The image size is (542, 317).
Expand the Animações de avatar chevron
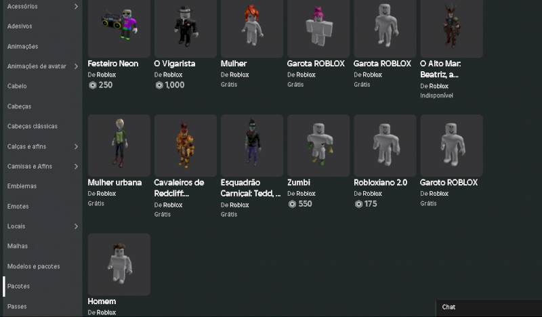[x=76, y=66]
